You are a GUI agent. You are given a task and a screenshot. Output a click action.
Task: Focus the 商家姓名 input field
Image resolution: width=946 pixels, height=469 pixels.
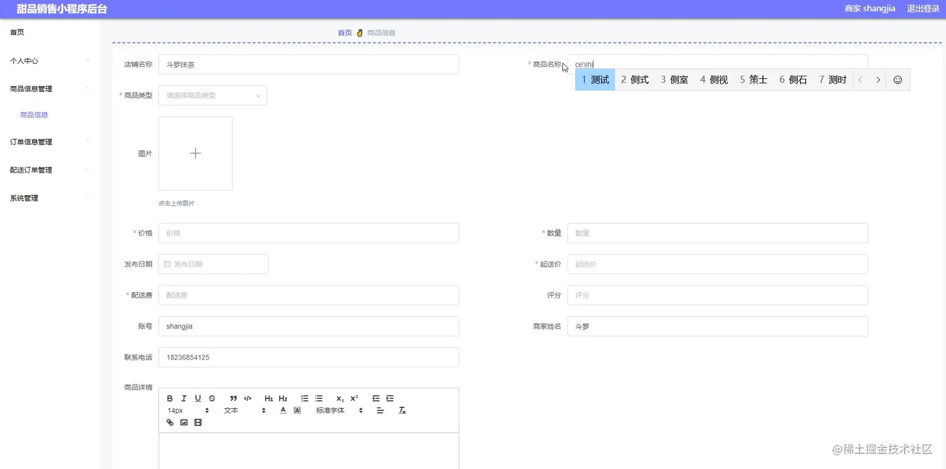tap(718, 326)
